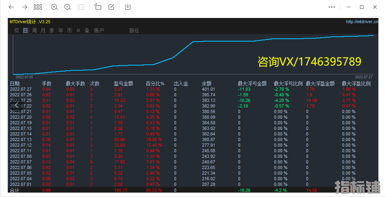Go back with the left arrow icon
The width and height of the screenshot is (386, 197).
[11, 7]
